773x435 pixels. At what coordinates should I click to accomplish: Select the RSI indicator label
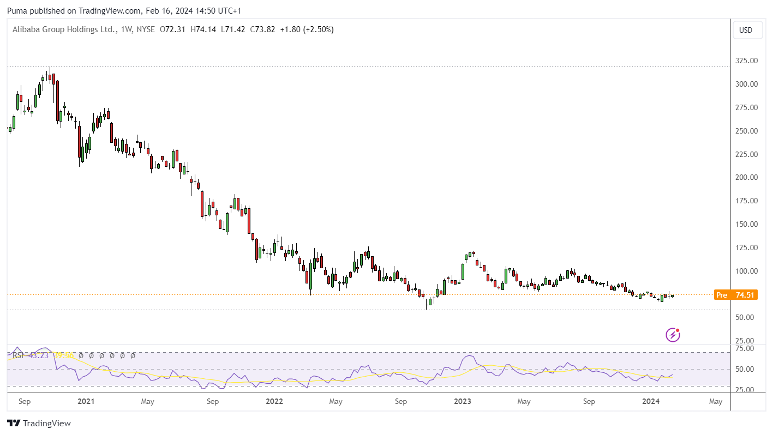click(x=19, y=355)
